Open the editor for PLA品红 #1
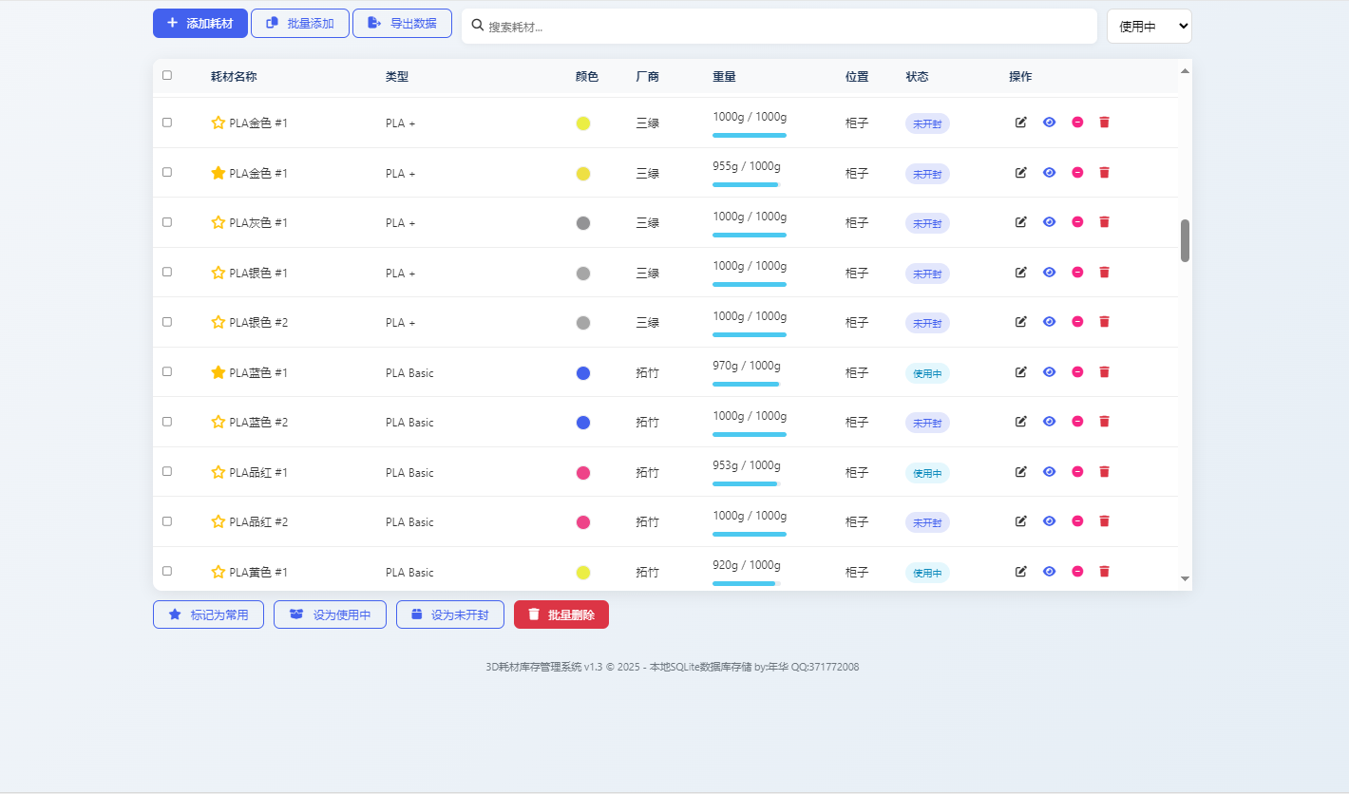Screen dimensions: 1349x794 click(x=1021, y=472)
